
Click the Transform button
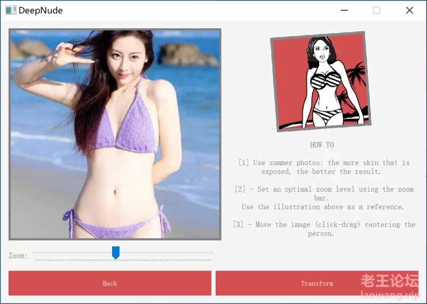[x=317, y=283]
